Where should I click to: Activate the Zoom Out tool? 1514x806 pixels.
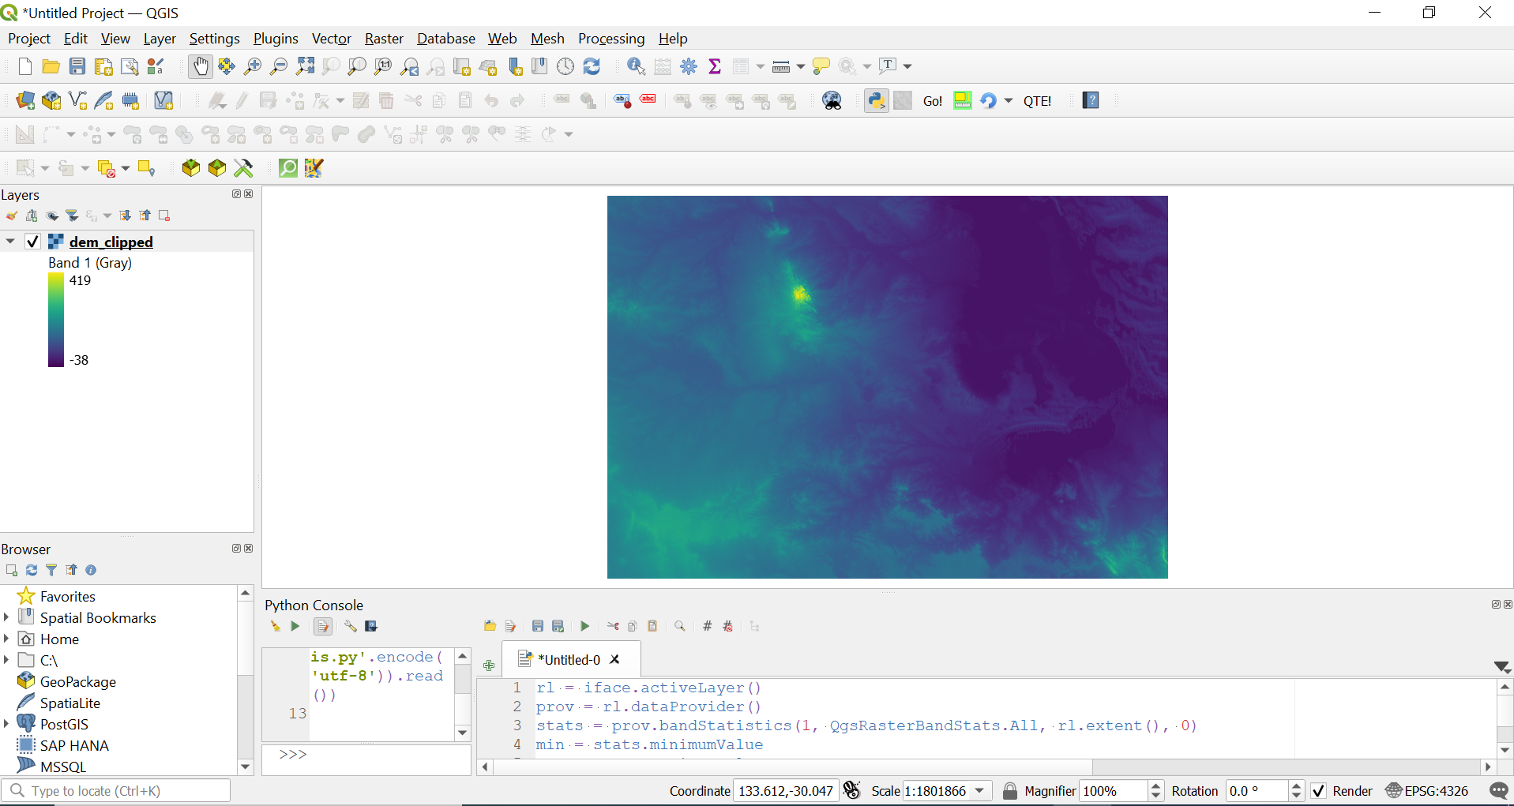pos(279,66)
